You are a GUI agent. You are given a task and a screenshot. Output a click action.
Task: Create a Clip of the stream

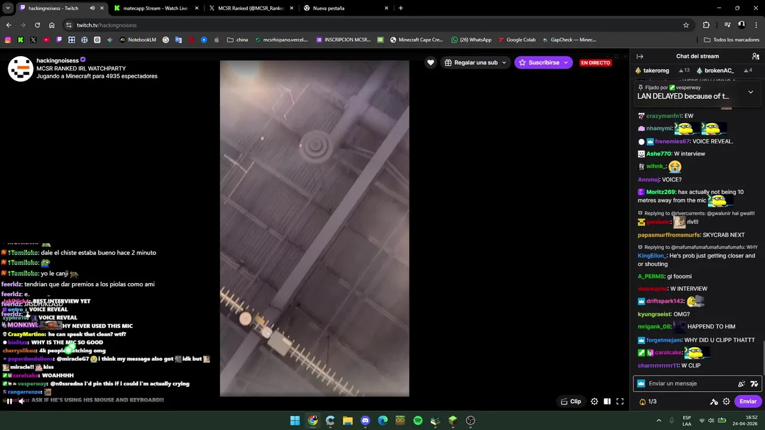point(571,401)
